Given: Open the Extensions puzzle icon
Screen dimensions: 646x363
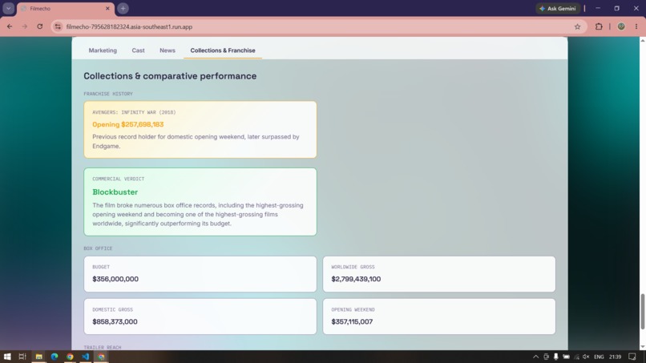Looking at the screenshot, I should tap(599, 26).
